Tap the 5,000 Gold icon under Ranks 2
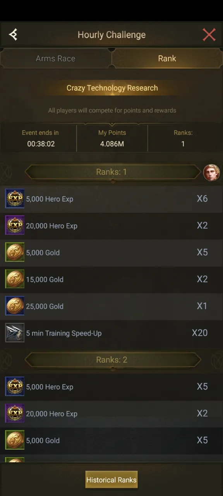 (x=15, y=440)
